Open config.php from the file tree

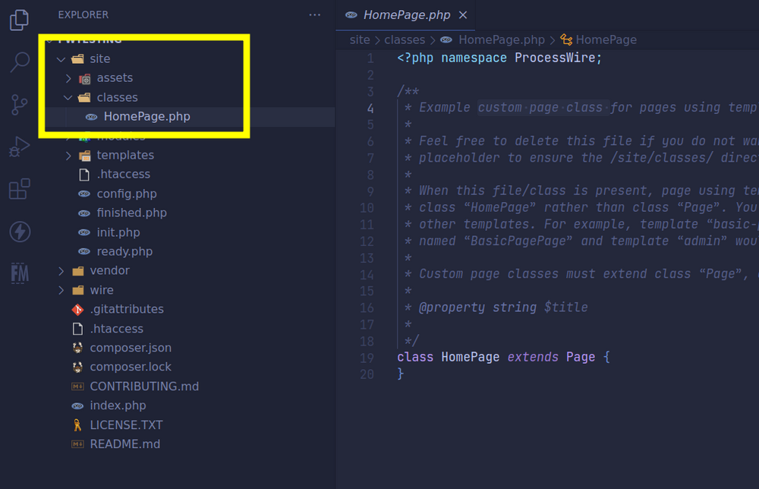(126, 194)
